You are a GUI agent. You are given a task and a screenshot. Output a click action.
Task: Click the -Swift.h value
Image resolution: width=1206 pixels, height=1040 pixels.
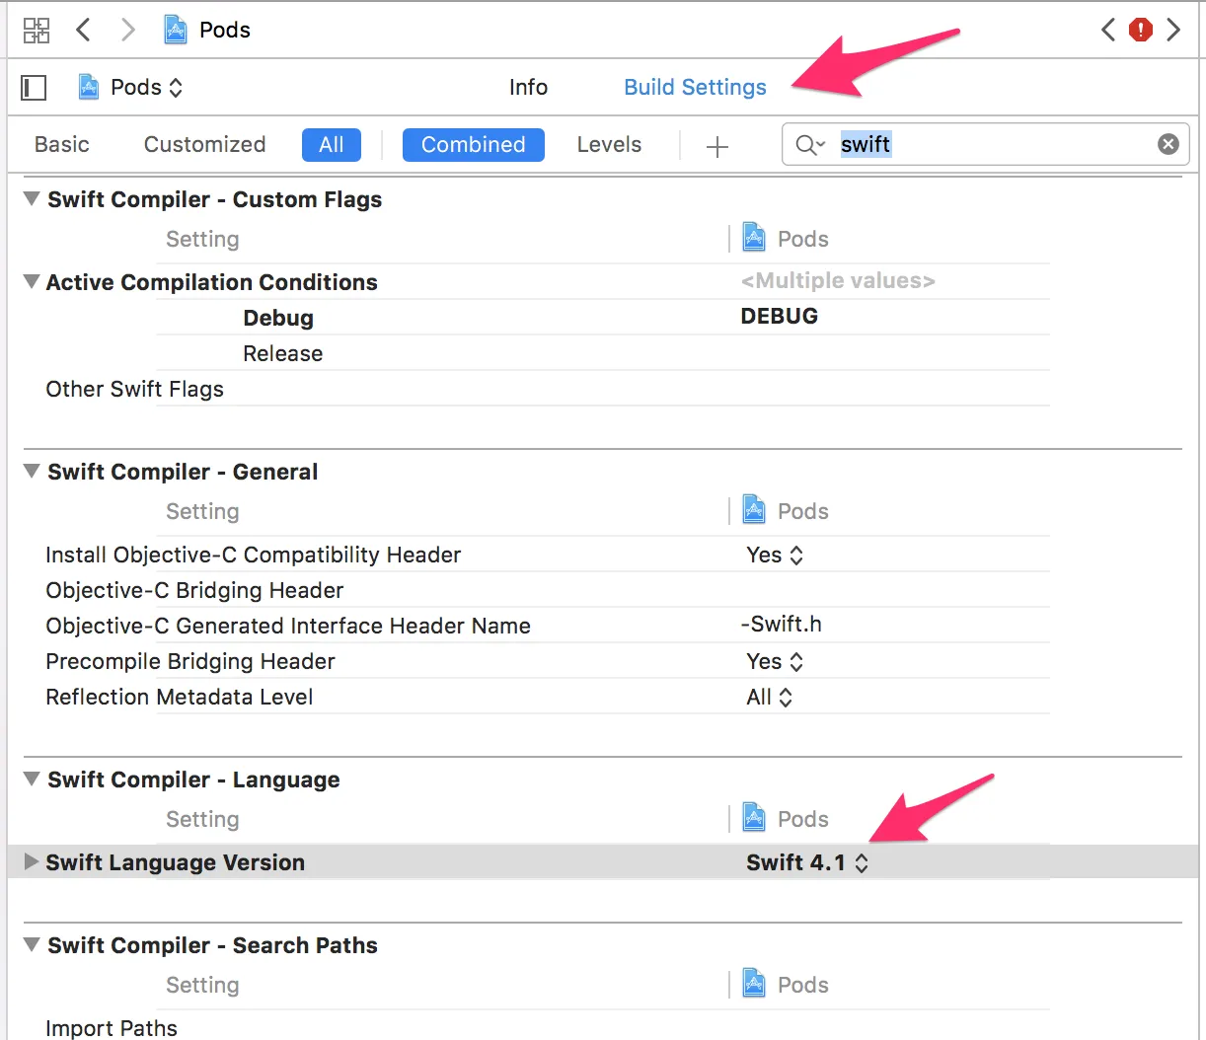pyautogui.click(x=781, y=624)
